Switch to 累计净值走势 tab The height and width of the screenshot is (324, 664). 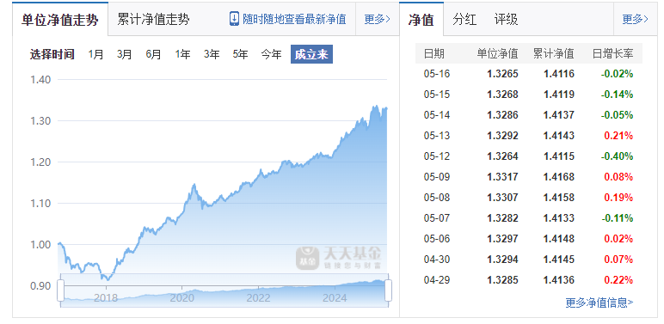[153, 19]
